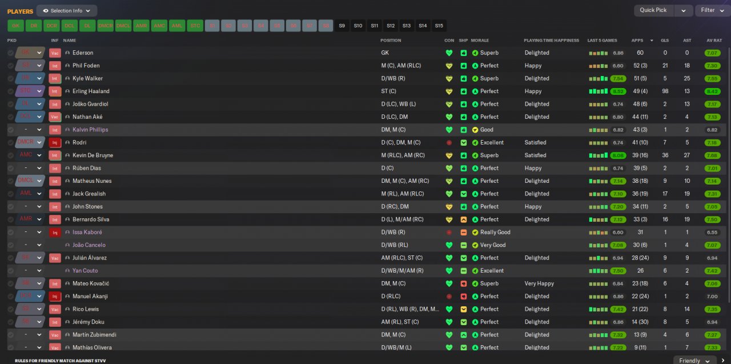Click Rodri's red injured condition icon

pyautogui.click(x=449, y=142)
